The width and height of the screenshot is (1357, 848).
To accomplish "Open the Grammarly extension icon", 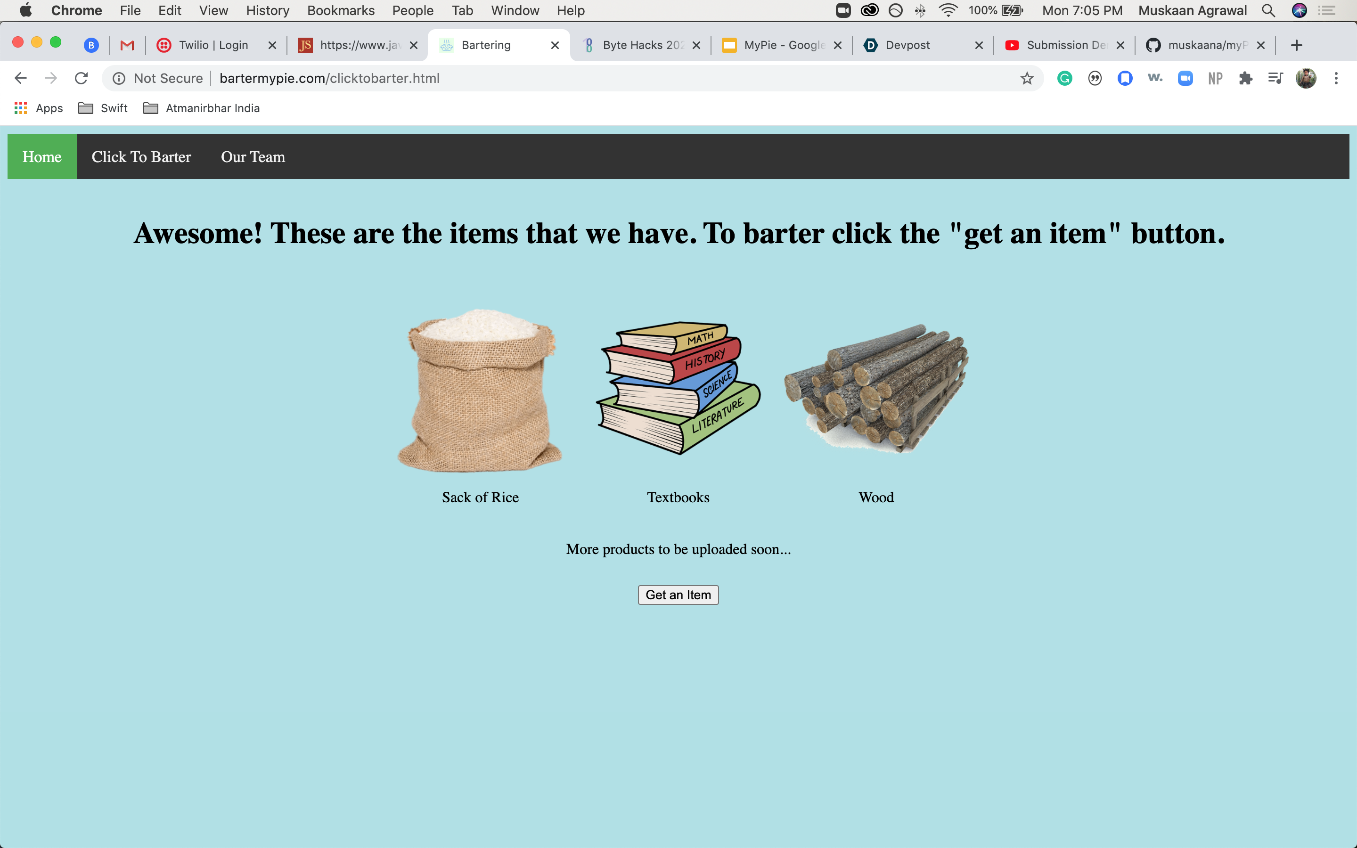I will [x=1064, y=78].
